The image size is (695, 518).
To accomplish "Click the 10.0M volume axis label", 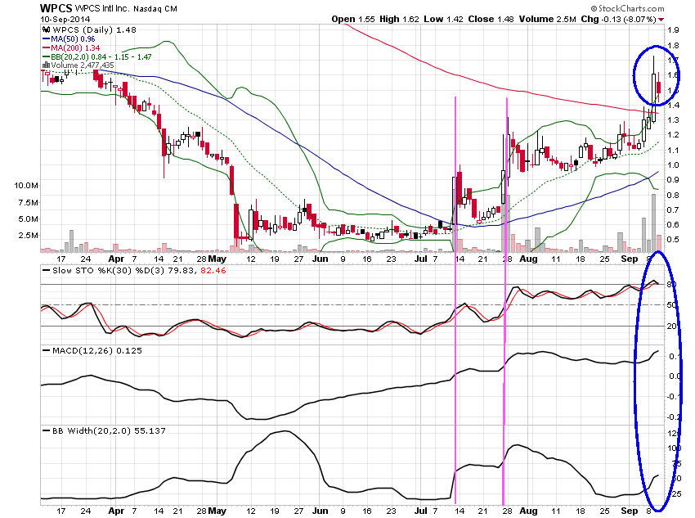I will pos(26,186).
